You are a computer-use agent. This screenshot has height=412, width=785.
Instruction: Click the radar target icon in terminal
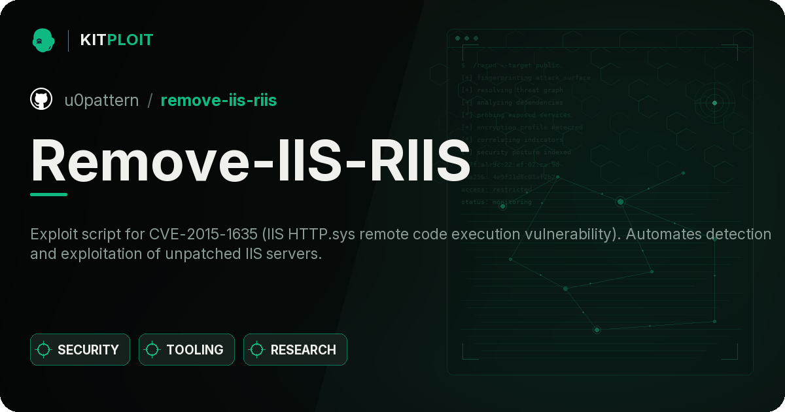pyautogui.click(x=714, y=103)
